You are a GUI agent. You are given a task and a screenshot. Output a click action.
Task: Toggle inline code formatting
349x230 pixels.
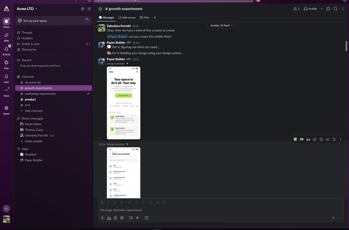coord(157,202)
